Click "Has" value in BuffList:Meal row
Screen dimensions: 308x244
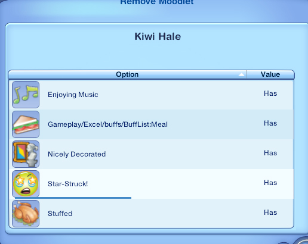270,123
